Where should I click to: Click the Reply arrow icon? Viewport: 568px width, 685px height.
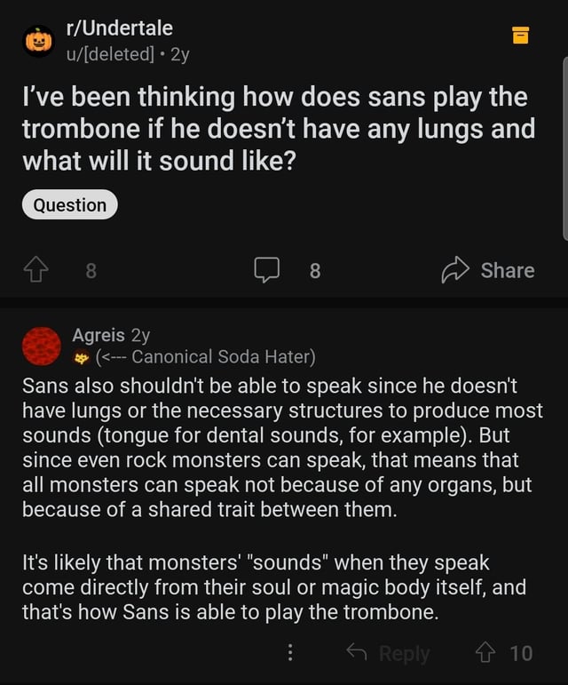click(358, 653)
